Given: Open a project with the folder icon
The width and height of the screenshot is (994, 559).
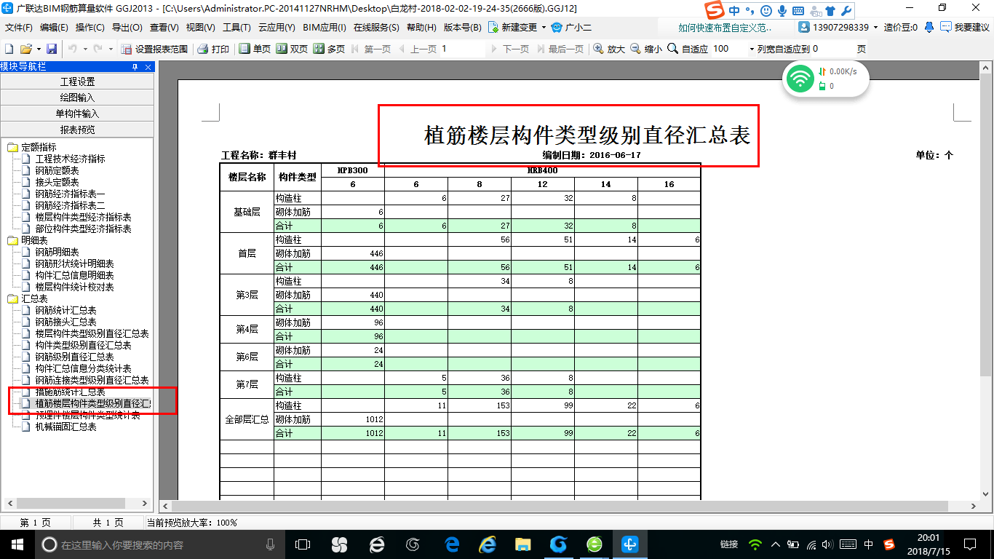Looking at the screenshot, I should point(25,49).
